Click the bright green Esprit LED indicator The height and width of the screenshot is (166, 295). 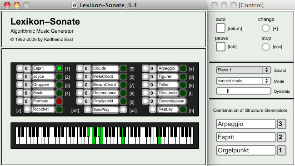click(x=59, y=69)
